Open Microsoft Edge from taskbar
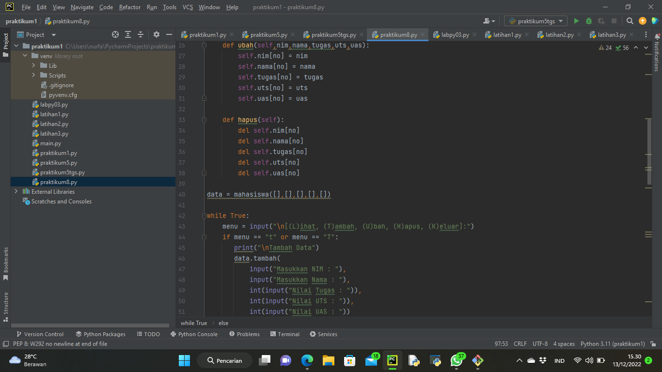Viewport: 662px width, 372px height. pos(307,360)
